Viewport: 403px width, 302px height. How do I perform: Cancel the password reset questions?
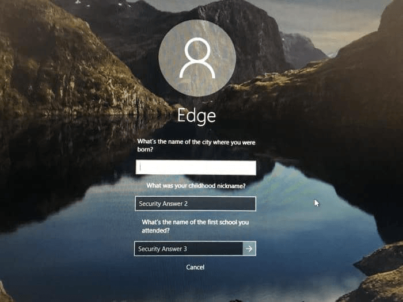(x=195, y=267)
